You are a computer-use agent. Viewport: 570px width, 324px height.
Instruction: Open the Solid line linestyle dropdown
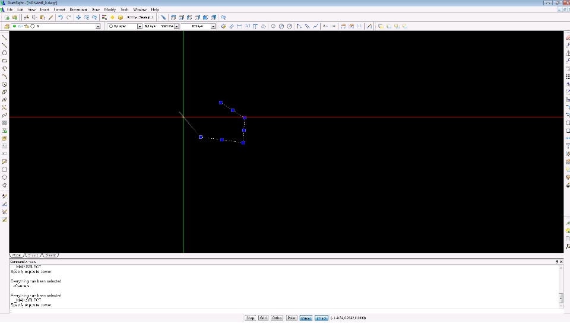(177, 26)
